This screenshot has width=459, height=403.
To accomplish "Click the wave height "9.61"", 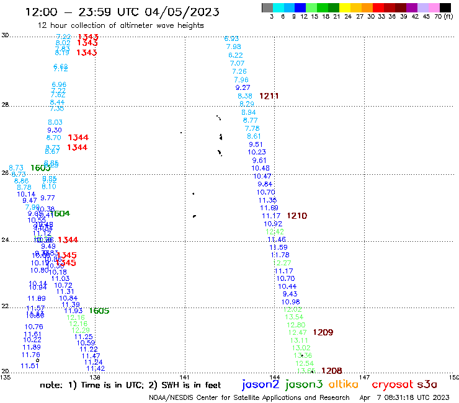I will tap(259, 161).
